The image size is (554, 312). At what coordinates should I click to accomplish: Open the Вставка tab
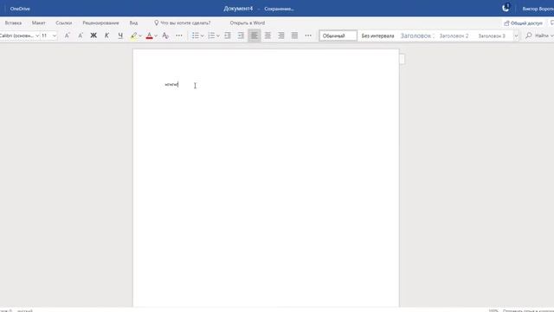(13, 23)
